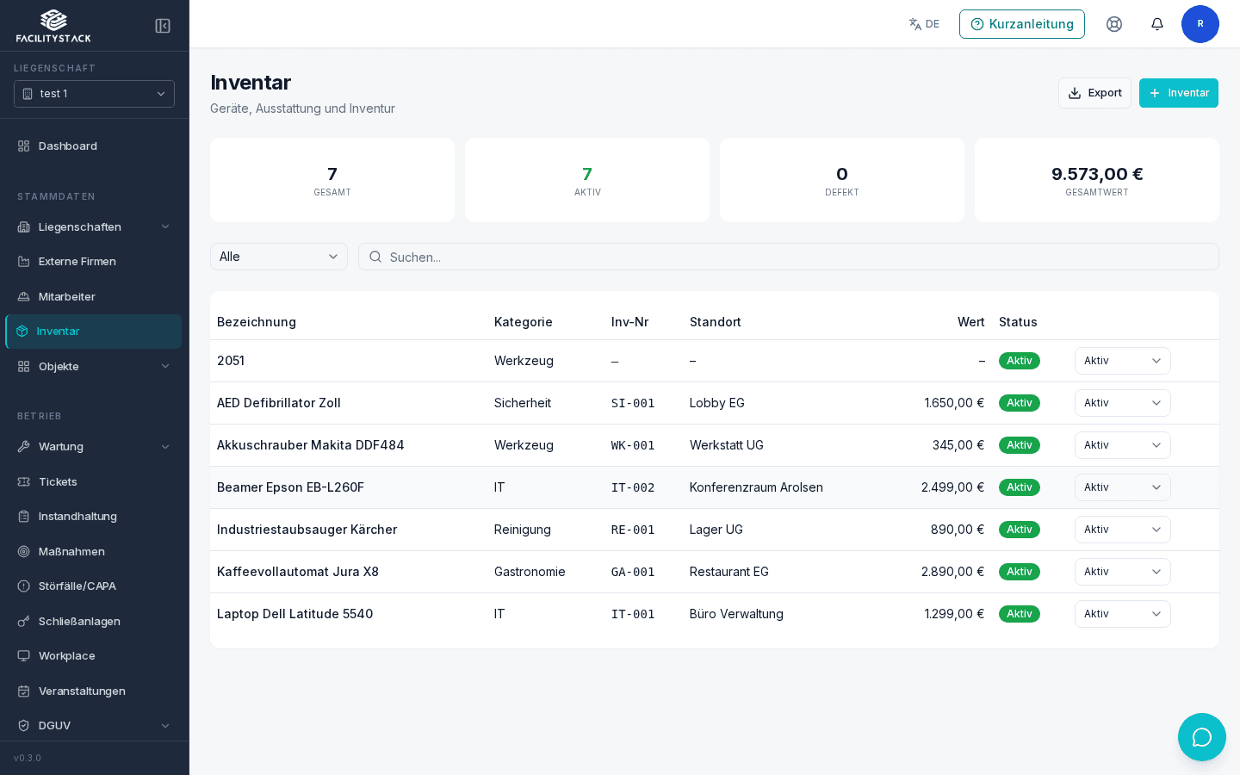Open the Alle category filter dropdown
Image resolution: width=1240 pixels, height=775 pixels.
click(279, 257)
